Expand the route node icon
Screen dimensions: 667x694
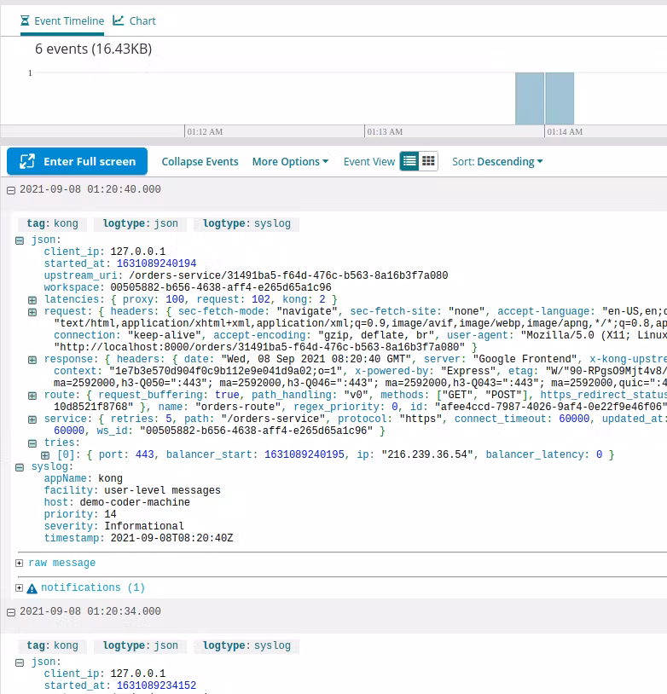[x=32, y=396]
